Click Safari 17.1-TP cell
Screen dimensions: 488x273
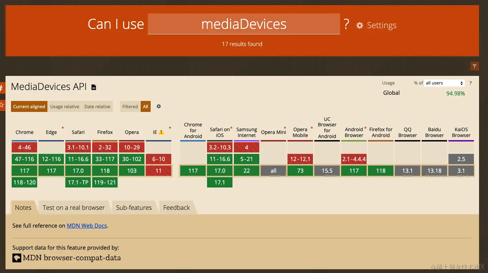(78, 182)
